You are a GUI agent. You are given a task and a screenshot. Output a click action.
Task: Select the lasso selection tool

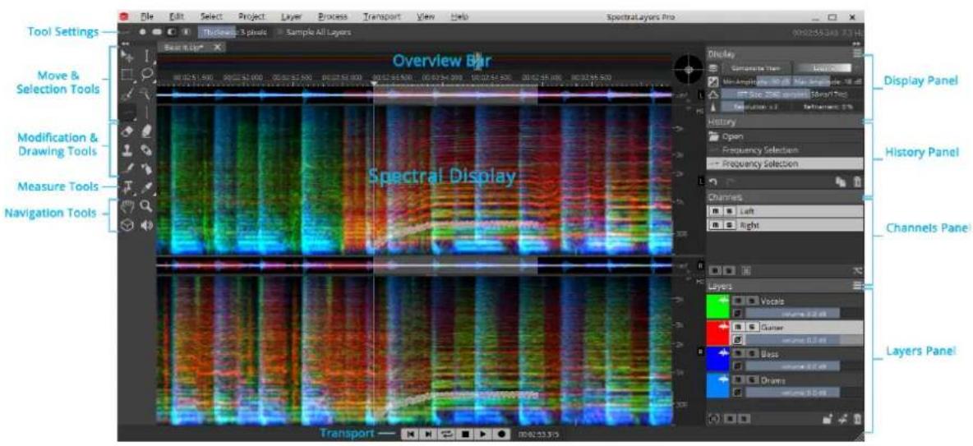147,75
